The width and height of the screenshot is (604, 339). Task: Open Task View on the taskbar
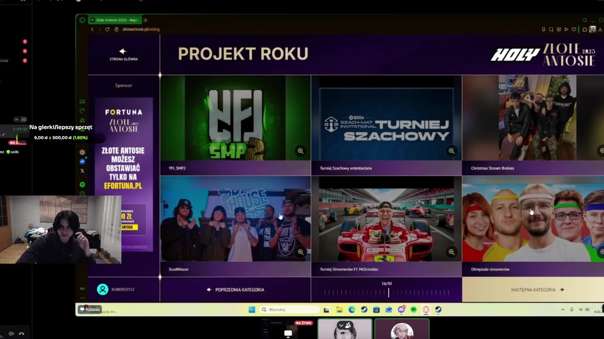pos(327,309)
